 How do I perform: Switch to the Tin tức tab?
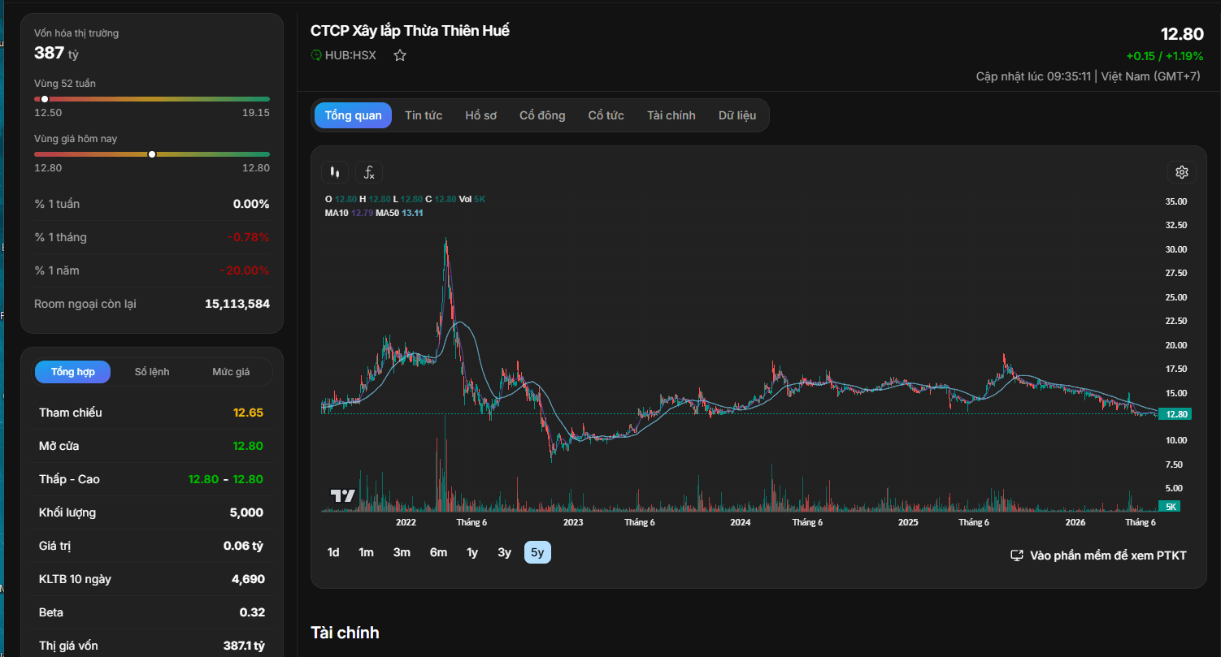click(424, 115)
